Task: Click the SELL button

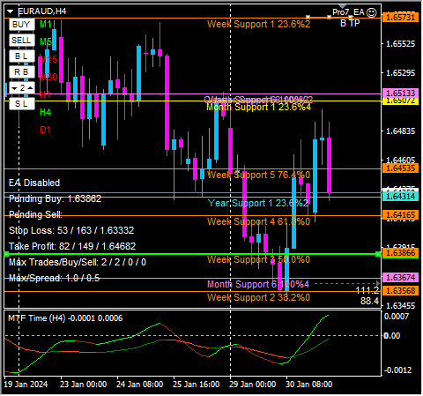Action: coord(21,40)
